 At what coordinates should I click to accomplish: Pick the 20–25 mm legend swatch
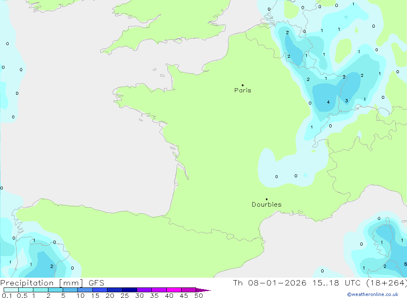115,290
